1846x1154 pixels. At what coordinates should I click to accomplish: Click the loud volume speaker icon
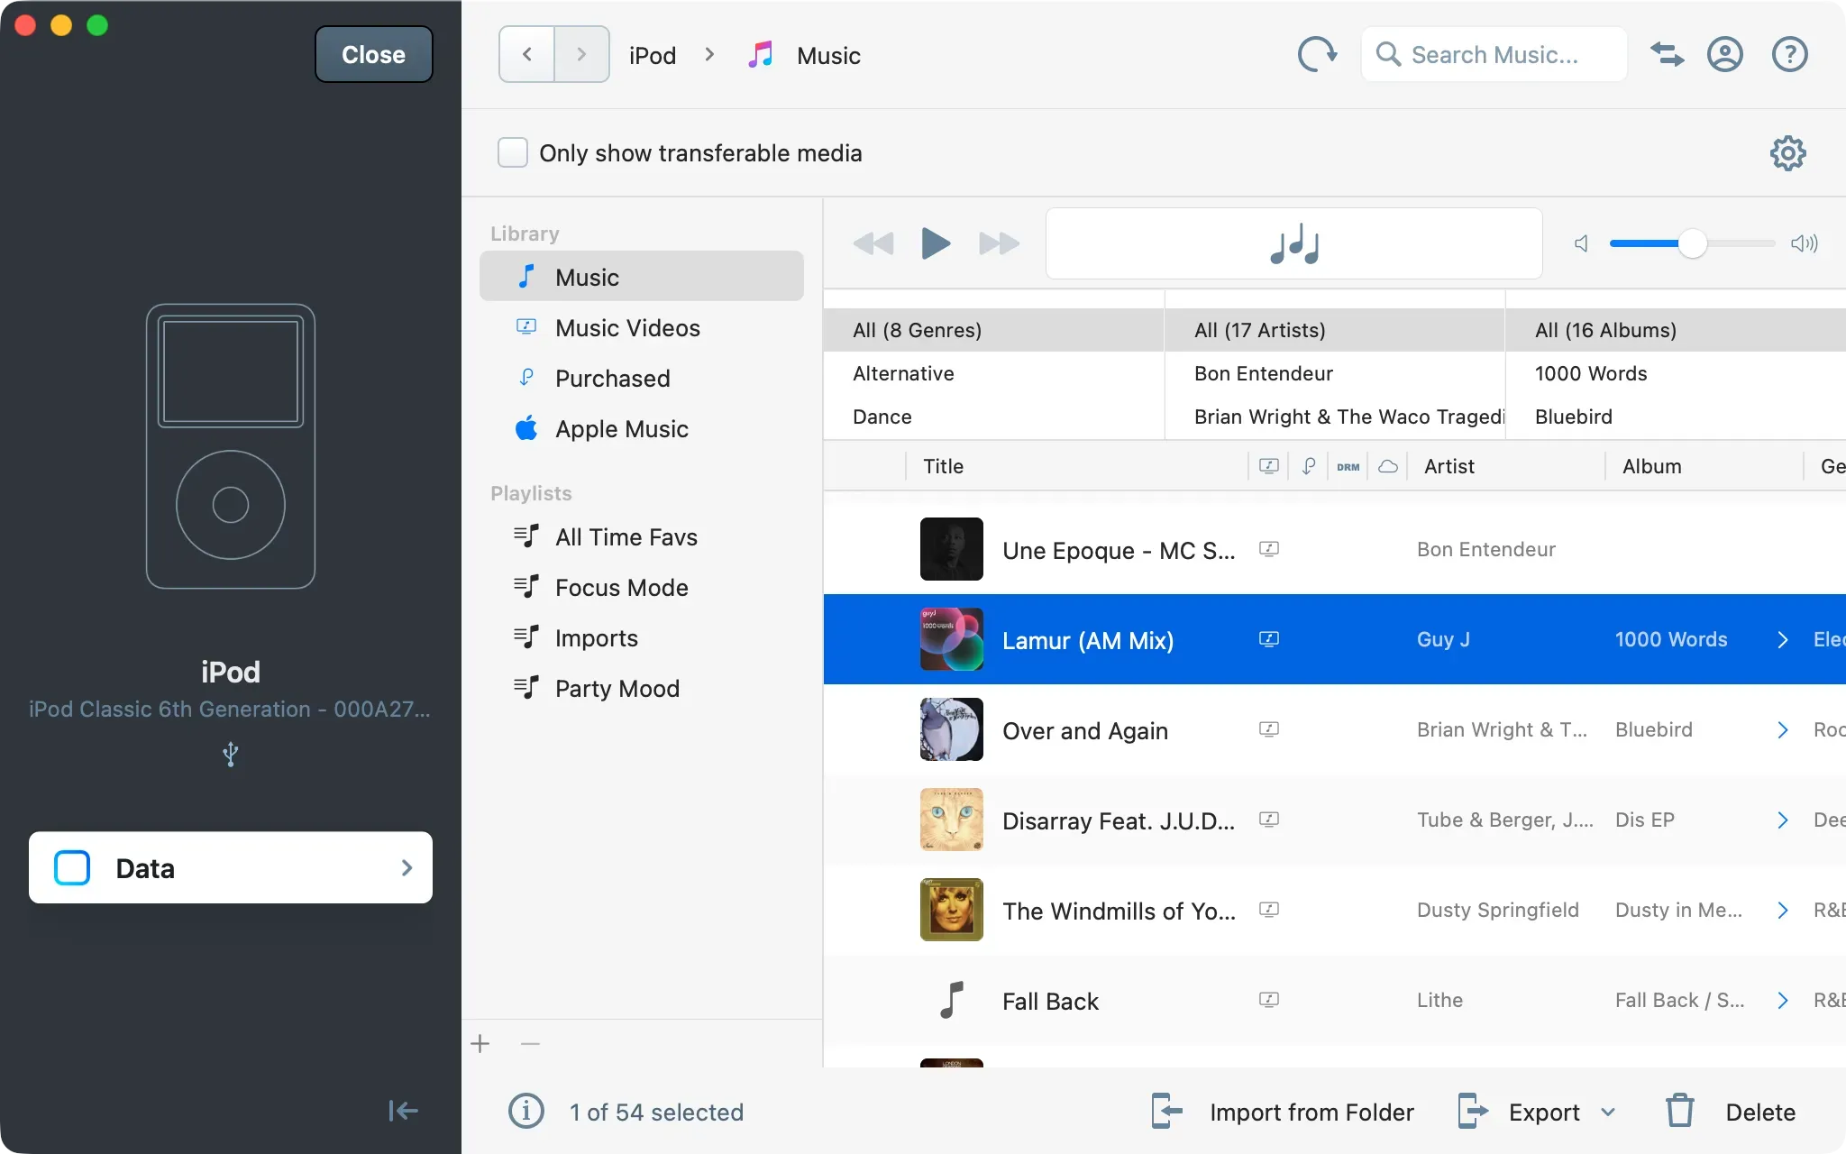[1804, 243]
